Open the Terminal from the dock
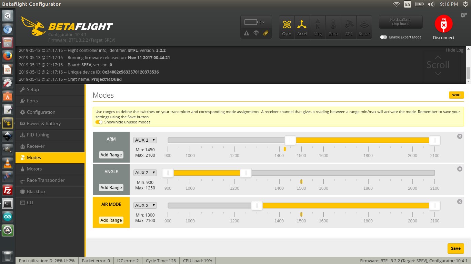The height and width of the screenshot is (264, 471). (8, 203)
